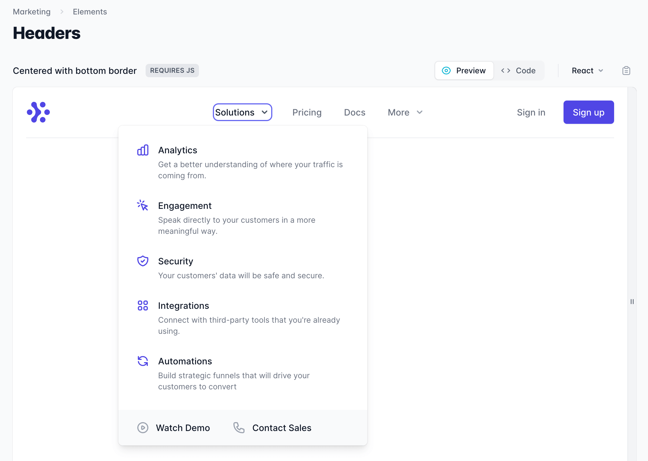The image size is (648, 461).
Task: Go to Marketing breadcrumb
Action: tap(32, 12)
